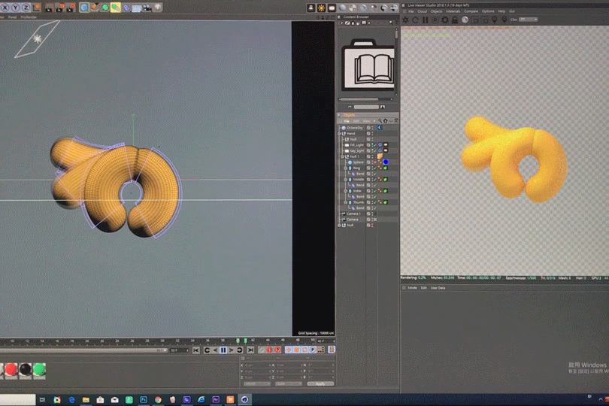Click Live Viewer render settings gear icon

[444, 20]
